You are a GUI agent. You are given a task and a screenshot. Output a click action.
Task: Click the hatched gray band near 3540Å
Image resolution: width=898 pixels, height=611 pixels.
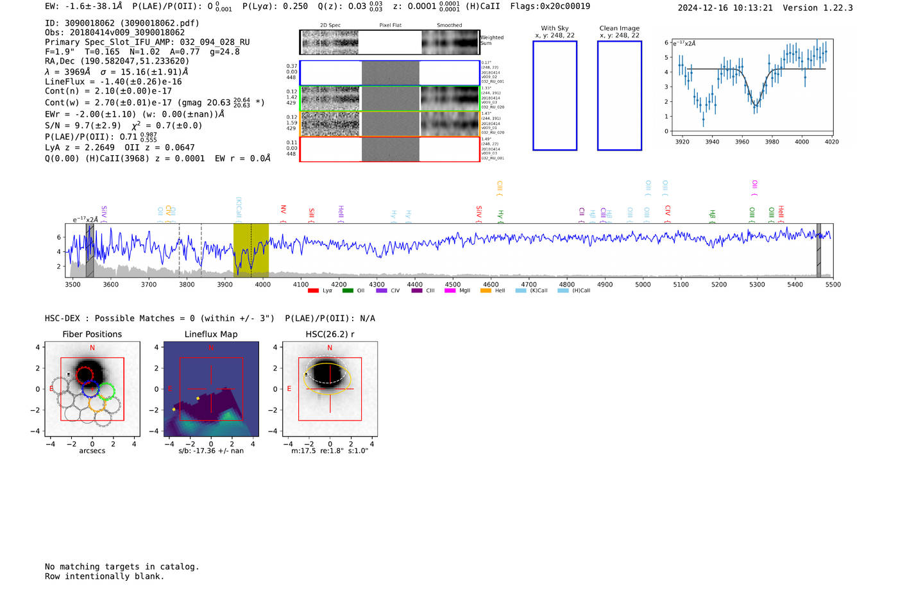coord(90,250)
